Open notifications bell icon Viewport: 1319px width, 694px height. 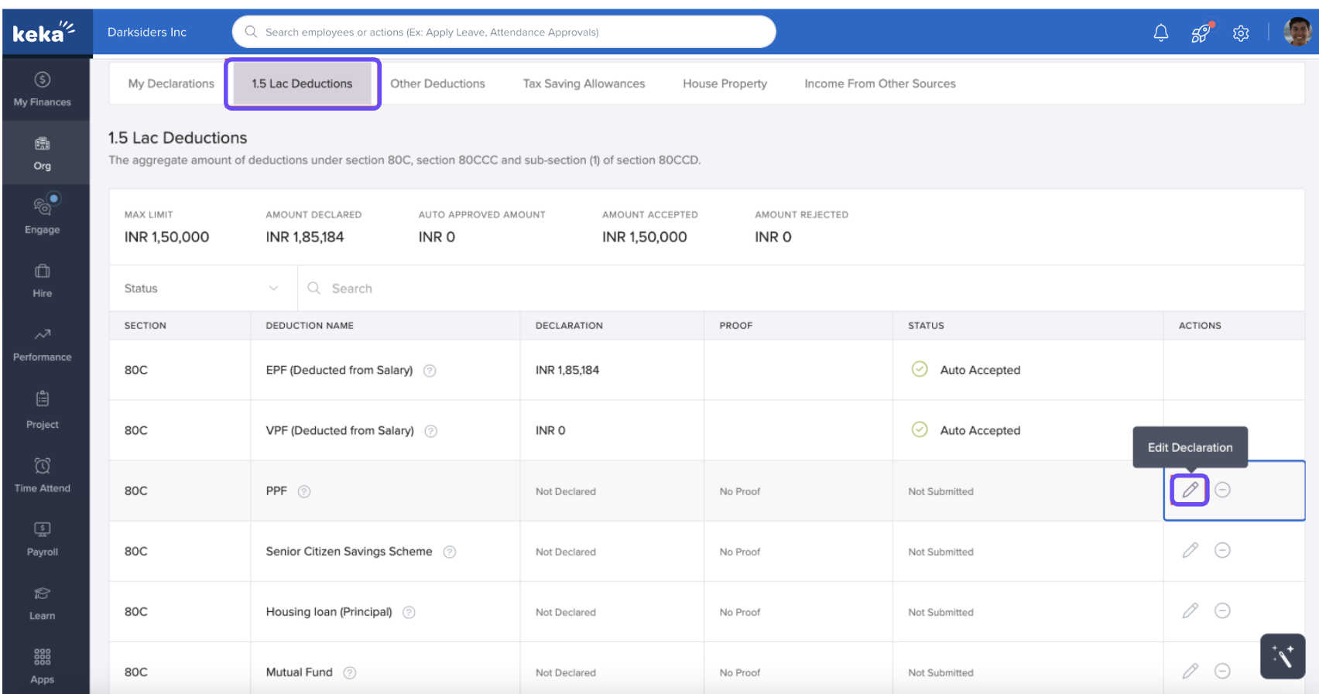pyautogui.click(x=1160, y=32)
